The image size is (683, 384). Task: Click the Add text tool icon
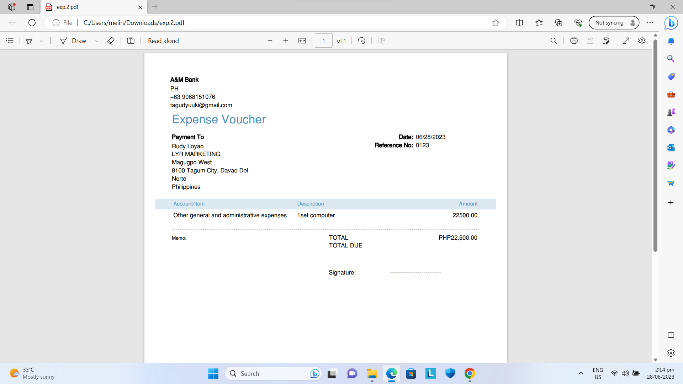[x=131, y=41]
